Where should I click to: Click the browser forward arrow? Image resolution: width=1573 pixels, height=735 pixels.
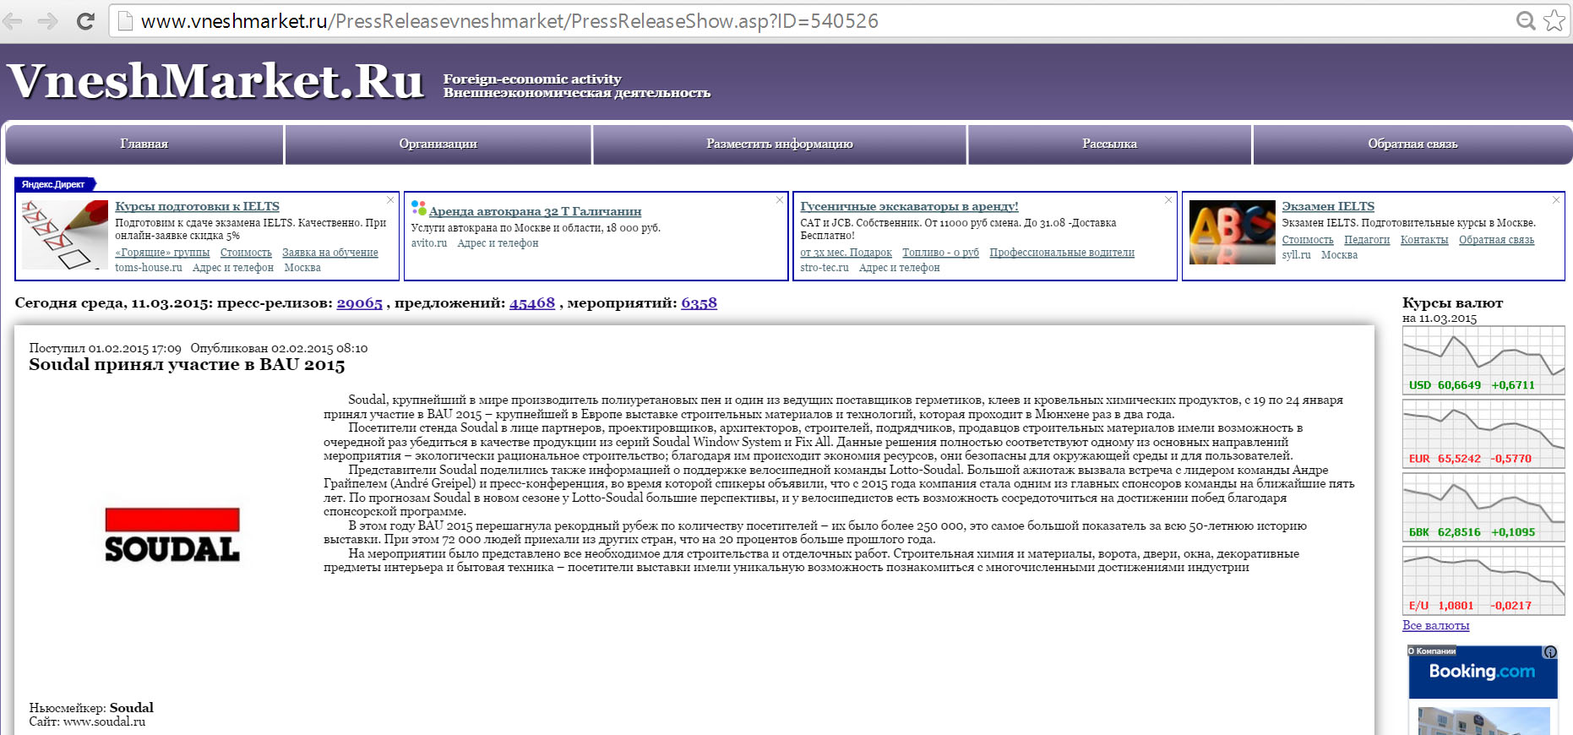click(x=48, y=21)
